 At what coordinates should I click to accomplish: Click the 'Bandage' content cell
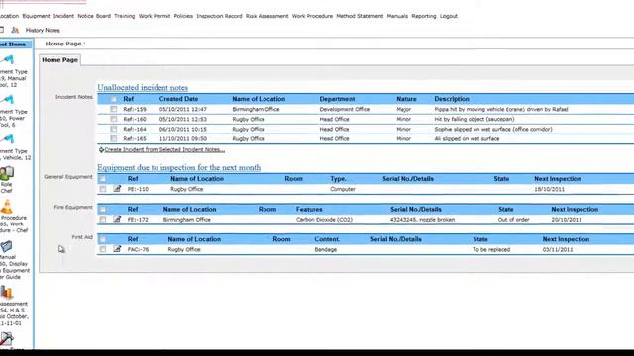(326, 249)
